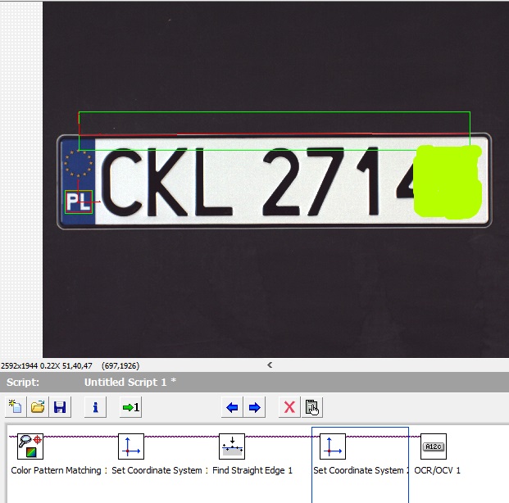The width and height of the screenshot is (509, 503).
Task: Delete the selected step with the red X
Action: tap(289, 407)
